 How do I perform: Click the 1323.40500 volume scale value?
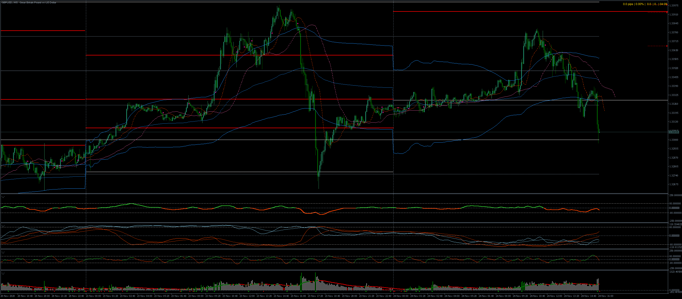675,272
